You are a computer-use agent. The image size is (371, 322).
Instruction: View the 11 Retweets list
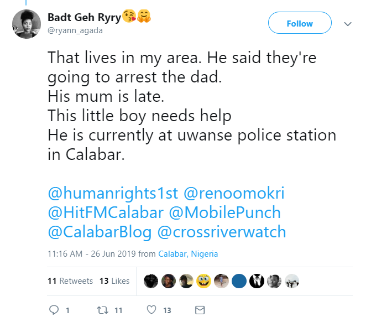pyautogui.click(x=70, y=281)
